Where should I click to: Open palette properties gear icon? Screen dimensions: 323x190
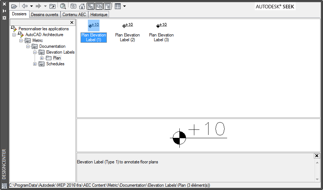tap(4, 18)
